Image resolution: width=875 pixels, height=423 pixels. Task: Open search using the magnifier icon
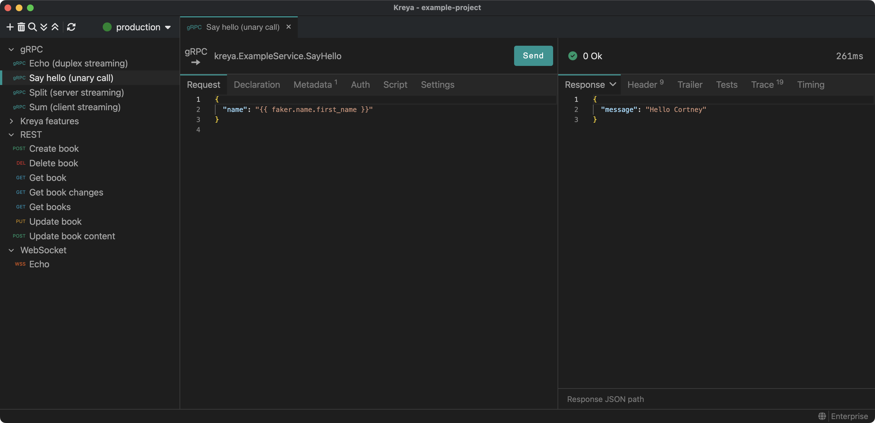tap(33, 27)
